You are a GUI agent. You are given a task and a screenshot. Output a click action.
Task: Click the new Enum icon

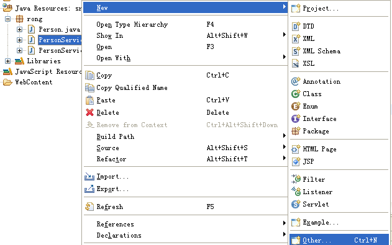(296, 106)
